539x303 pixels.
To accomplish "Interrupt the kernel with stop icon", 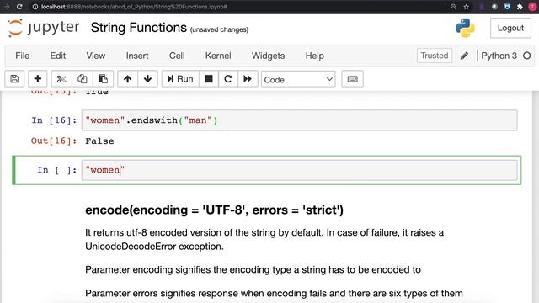I will pos(208,79).
